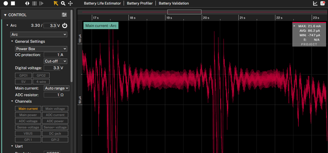Screen dimensions: 328x153
Task: Start recording with the round record button
Action: [x=6, y=3]
